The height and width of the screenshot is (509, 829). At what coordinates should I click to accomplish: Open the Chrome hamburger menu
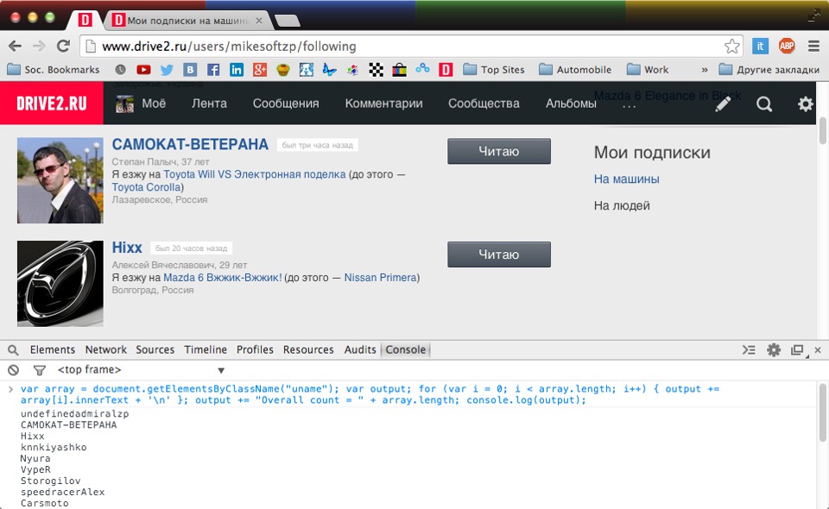pos(813,47)
